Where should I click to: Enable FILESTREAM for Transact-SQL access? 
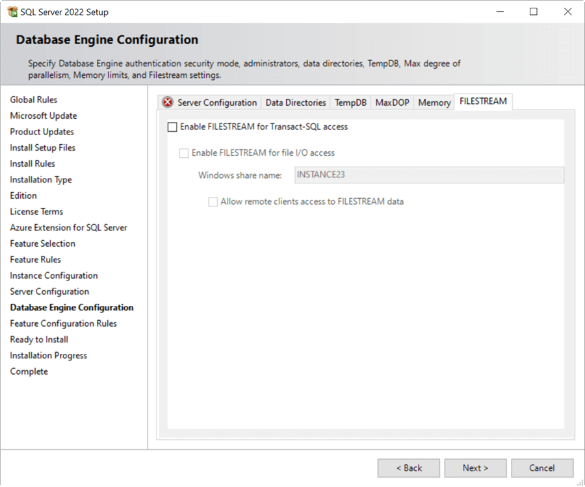172,127
